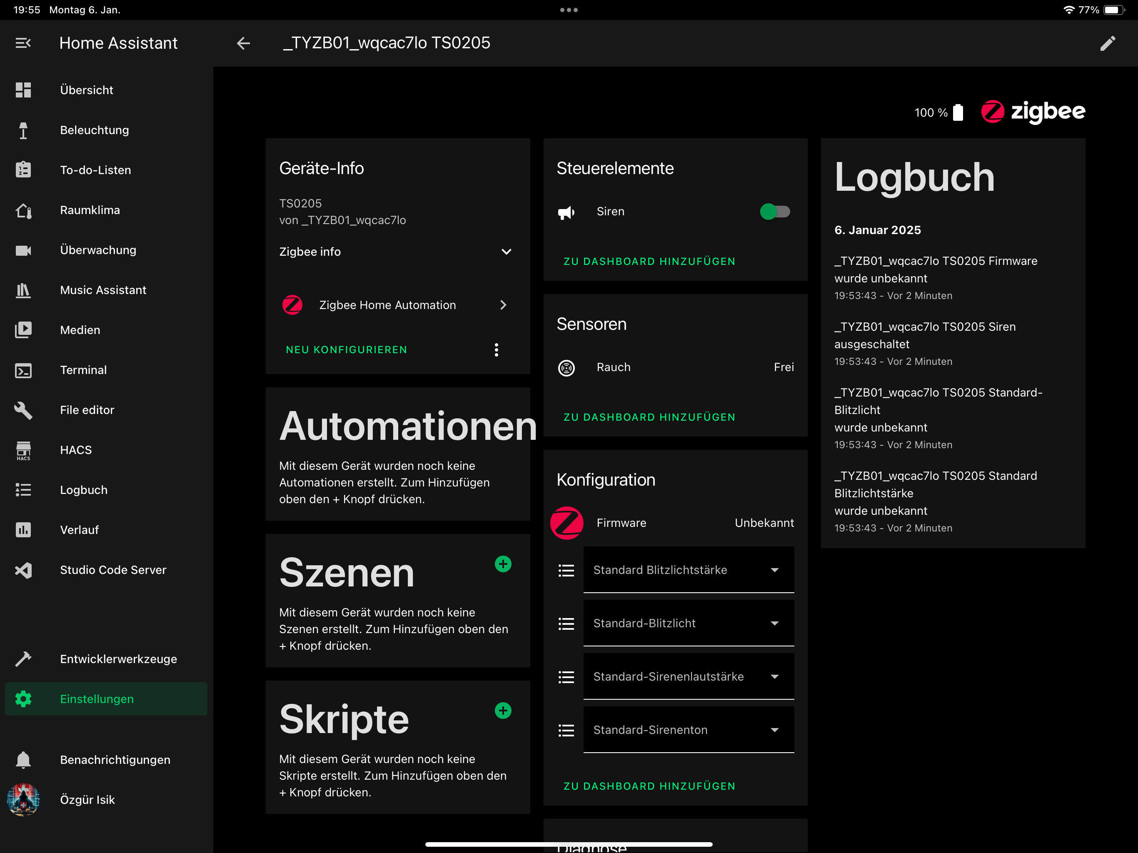1138x853 pixels.
Task: Collapse the sidebar with the menu icon
Action: 23,43
